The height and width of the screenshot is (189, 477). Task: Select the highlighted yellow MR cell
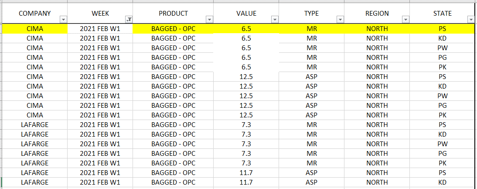coord(311,29)
